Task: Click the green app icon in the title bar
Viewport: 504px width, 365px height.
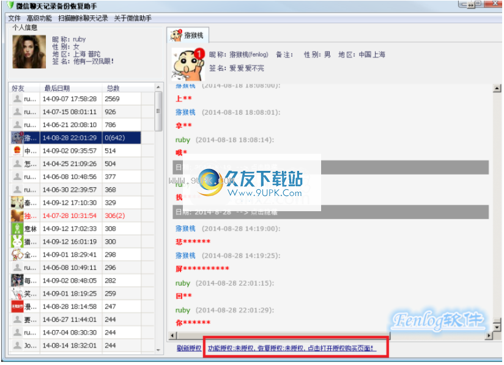Action: point(10,5)
